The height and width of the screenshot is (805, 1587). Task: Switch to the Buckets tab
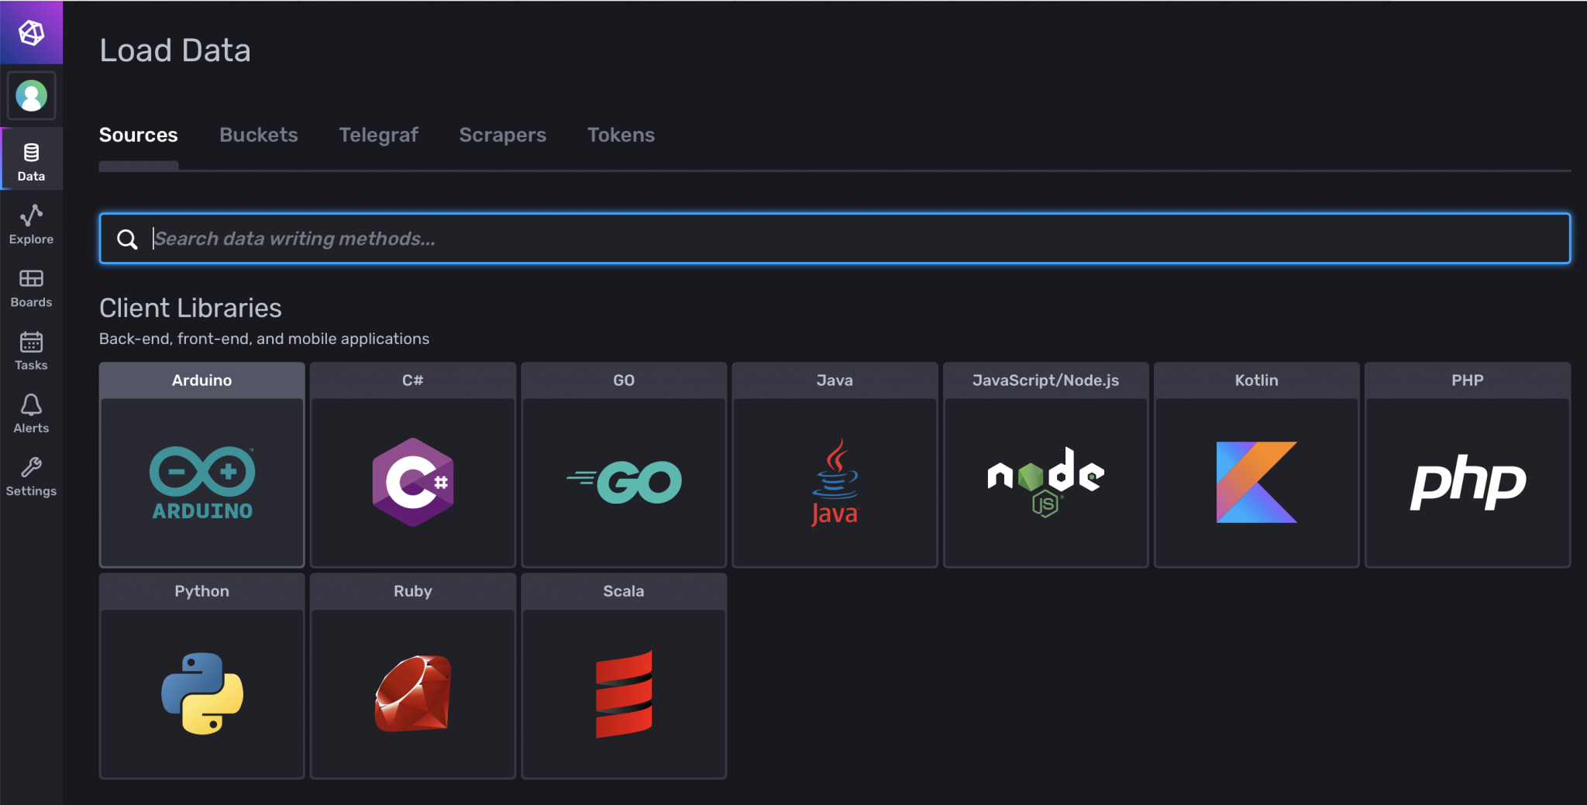tap(258, 135)
